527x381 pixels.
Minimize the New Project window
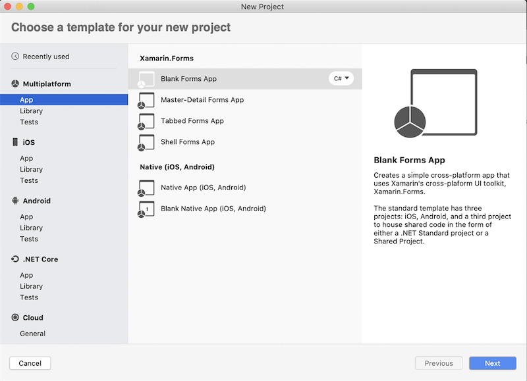(19, 7)
